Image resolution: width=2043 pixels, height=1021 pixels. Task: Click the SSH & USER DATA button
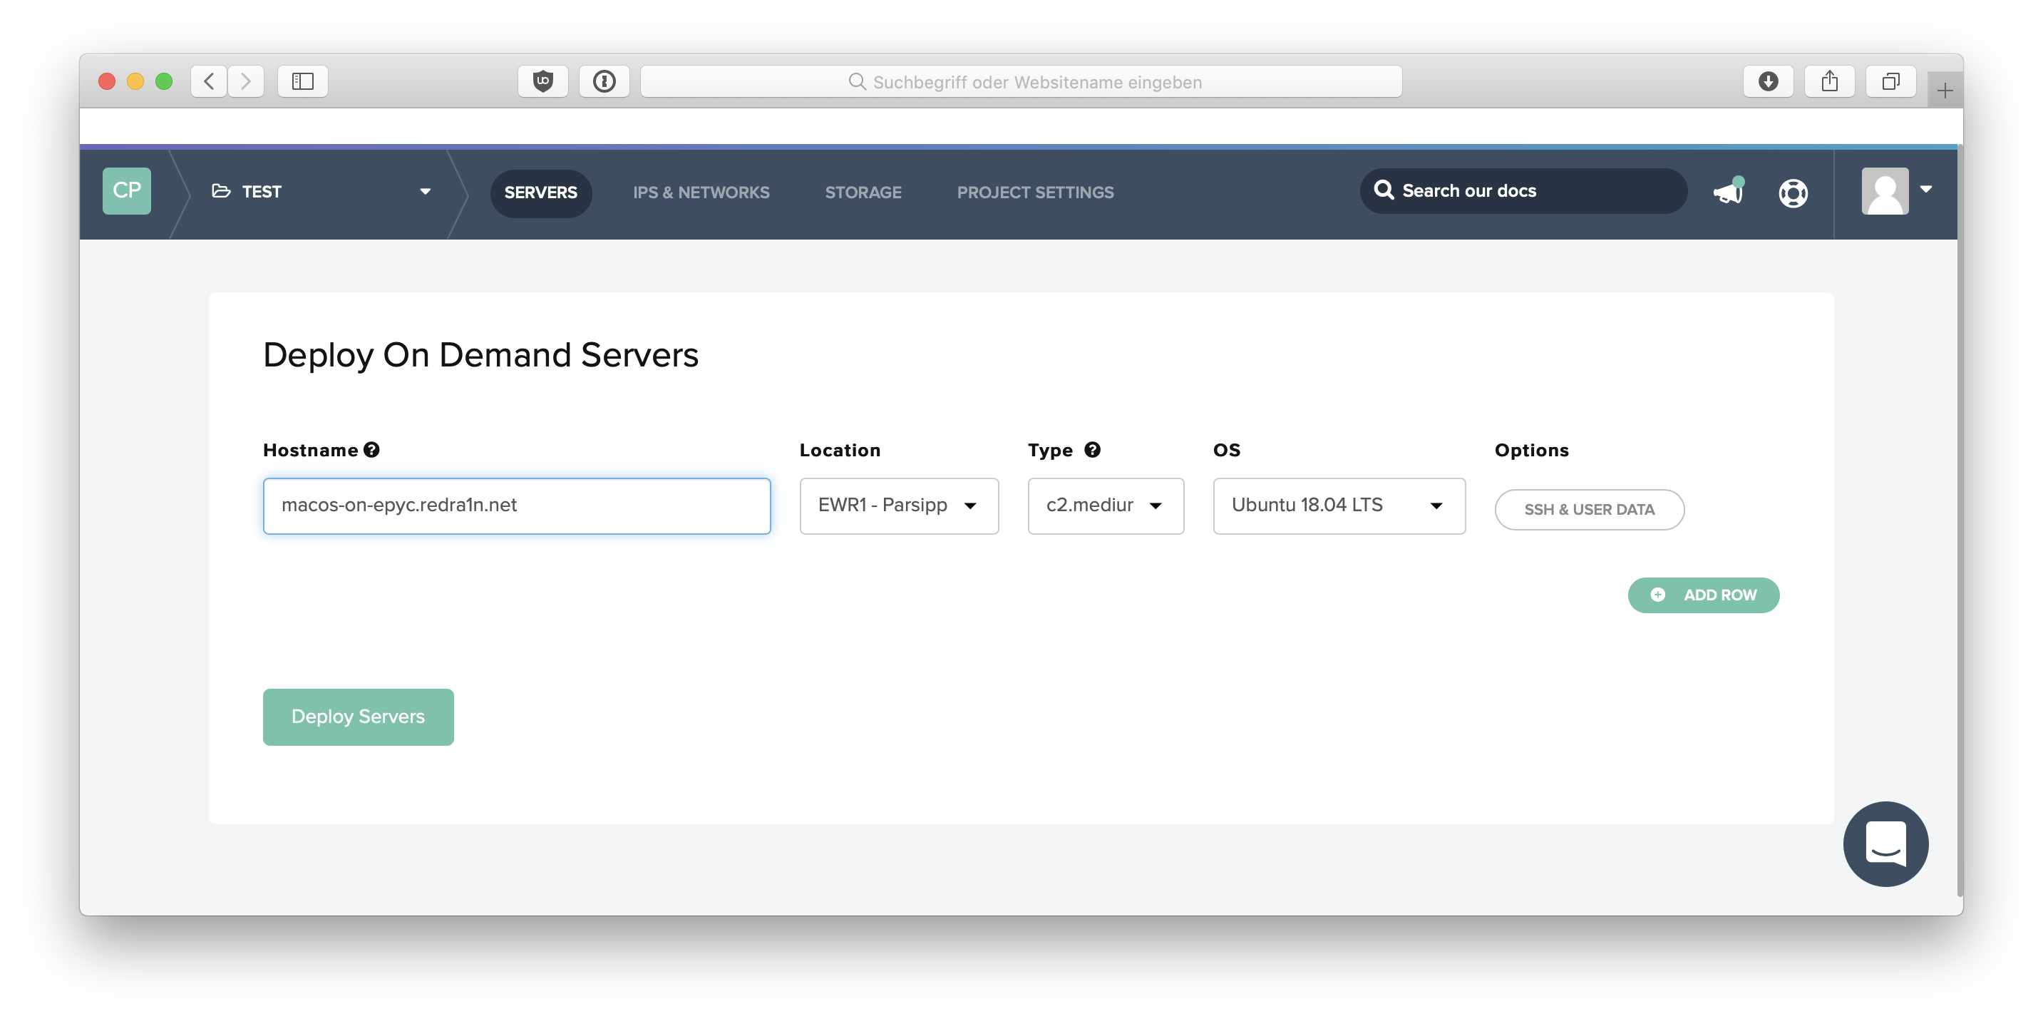(1590, 509)
